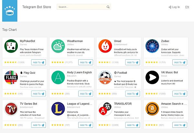Screen dimensions: 194x133
Task: Click the VK Music Bot description text
Action: (172, 82)
